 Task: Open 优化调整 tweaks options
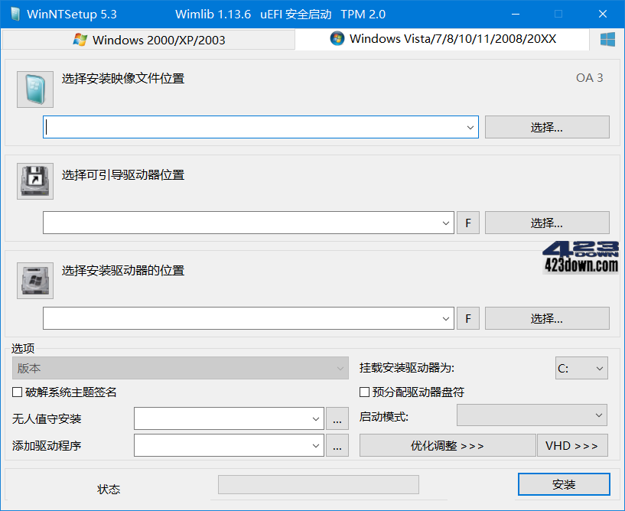point(447,445)
